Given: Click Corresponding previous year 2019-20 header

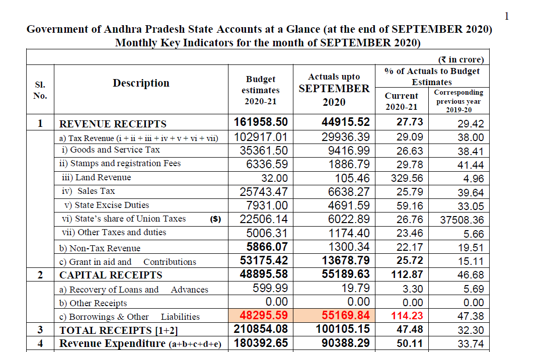Looking at the screenshot, I should pyautogui.click(x=458, y=101).
